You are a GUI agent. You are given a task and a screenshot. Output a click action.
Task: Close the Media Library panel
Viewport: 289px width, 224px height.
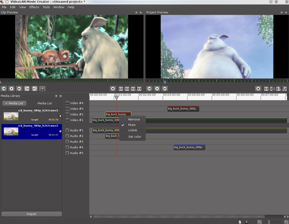point(61,96)
